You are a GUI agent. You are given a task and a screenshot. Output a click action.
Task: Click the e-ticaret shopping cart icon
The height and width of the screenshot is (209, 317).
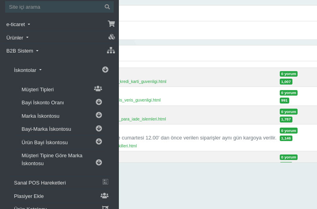(x=111, y=24)
